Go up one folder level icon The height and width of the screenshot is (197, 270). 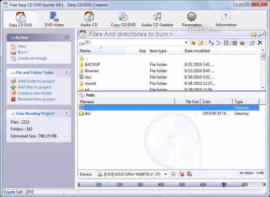(193, 43)
